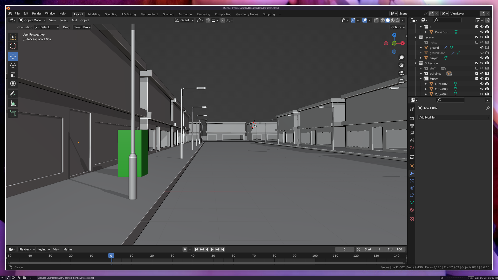
Task: Open the Modifier wrench properties tab
Action: (x=412, y=173)
